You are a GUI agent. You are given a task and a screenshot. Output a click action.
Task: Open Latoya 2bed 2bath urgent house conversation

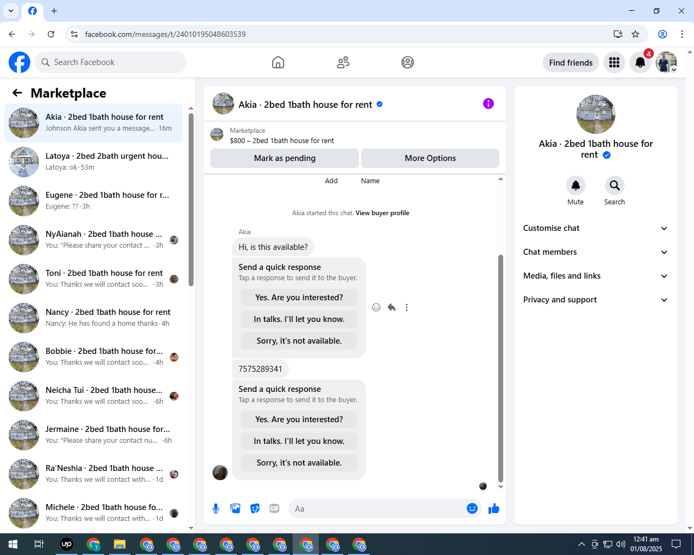93,162
